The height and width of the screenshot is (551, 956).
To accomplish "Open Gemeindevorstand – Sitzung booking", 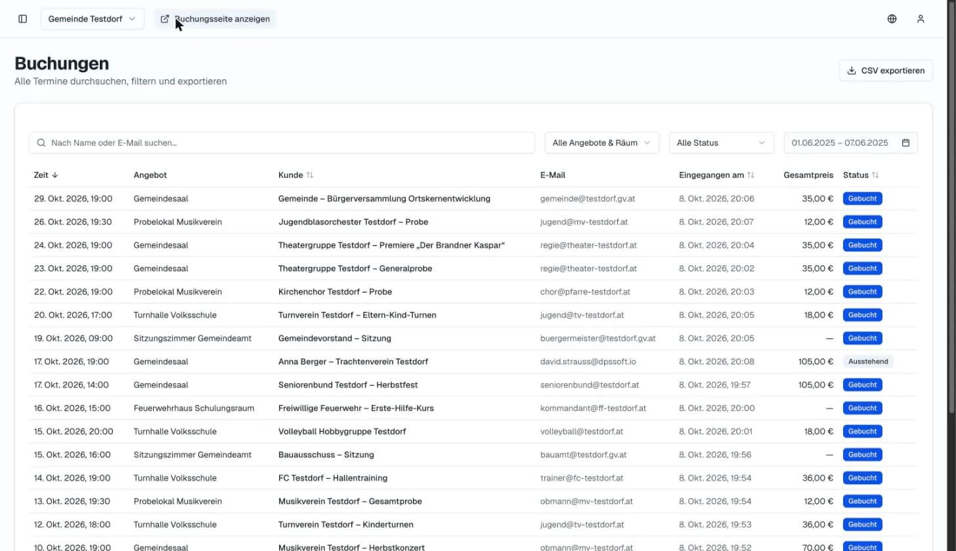I will [x=335, y=338].
